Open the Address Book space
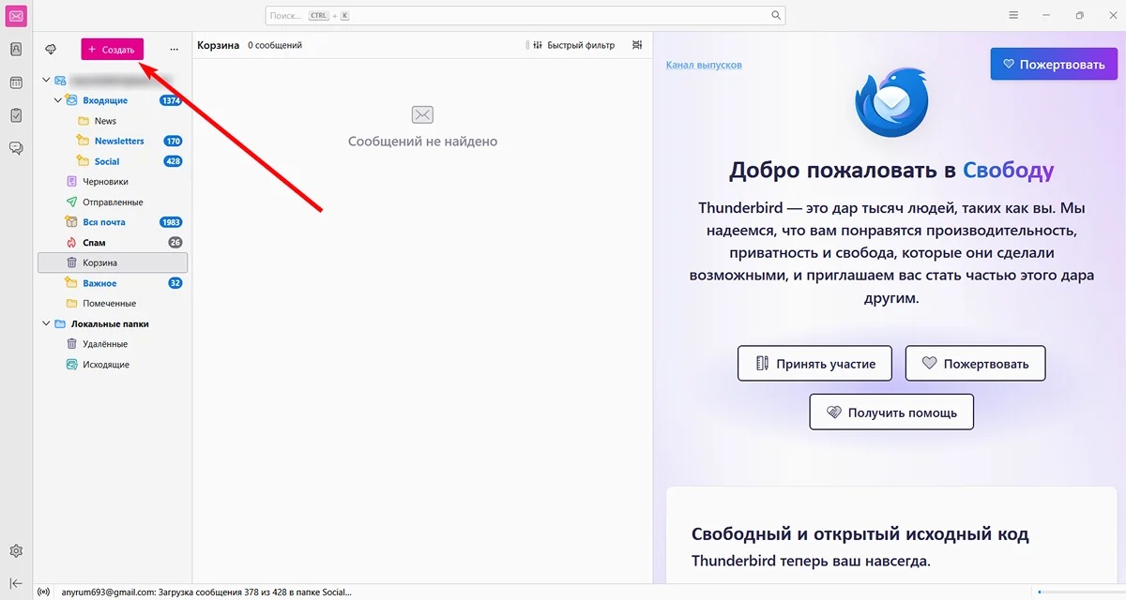Viewport: 1126px width, 600px height. (x=16, y=50)
